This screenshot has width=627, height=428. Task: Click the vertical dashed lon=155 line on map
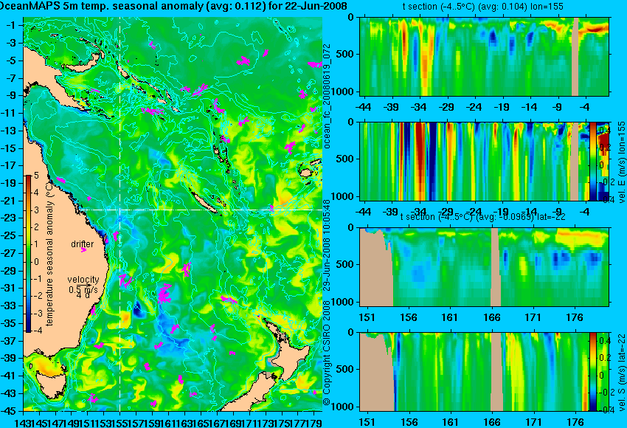120,214
